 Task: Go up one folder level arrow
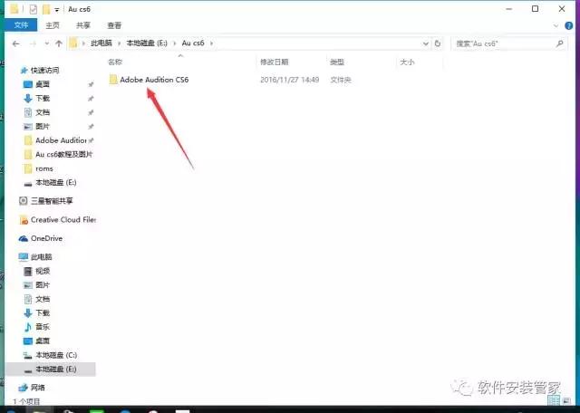coord(58,43)
